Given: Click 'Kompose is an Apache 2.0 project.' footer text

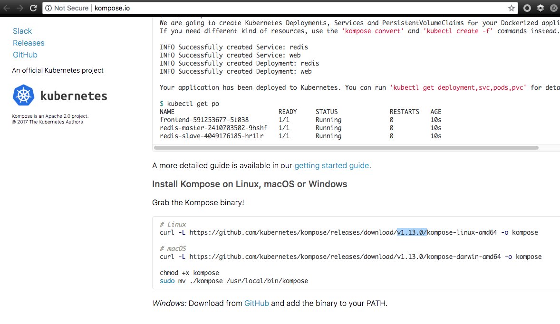Looking at the screenshot, I should (50, 116).
